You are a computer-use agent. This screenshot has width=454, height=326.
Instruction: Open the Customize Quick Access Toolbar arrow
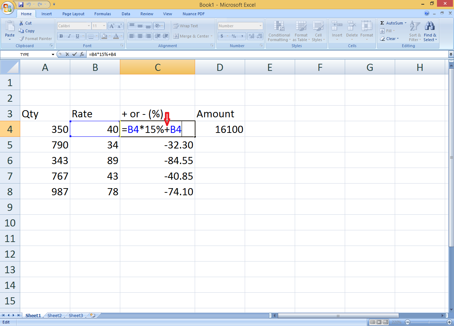click(x=54, y=5)
